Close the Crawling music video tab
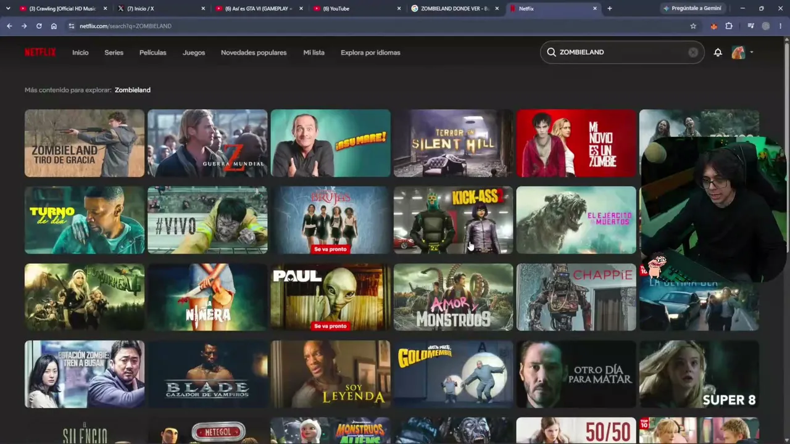790x444 pixels. click(105, 9)
